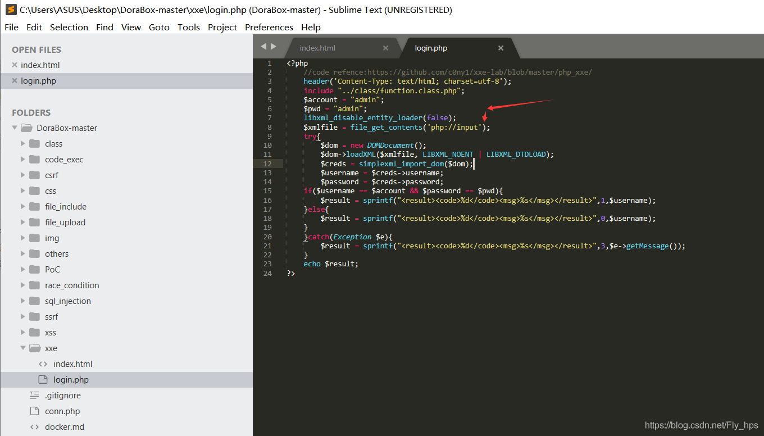
Task: Switch to the index.html tab
Action: coord(317,48)
